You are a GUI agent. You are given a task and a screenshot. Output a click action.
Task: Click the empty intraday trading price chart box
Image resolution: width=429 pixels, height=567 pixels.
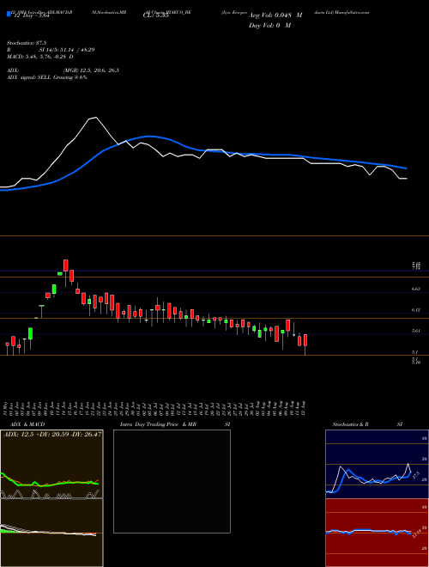172,481
